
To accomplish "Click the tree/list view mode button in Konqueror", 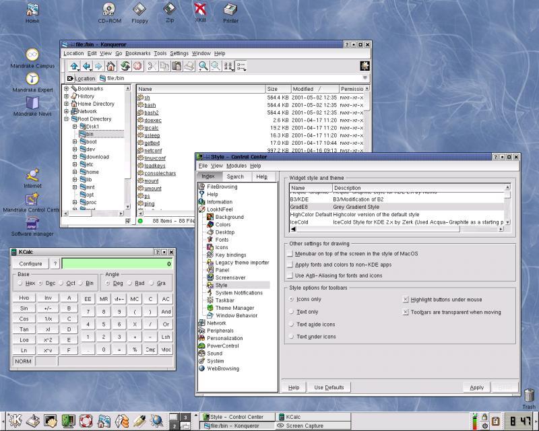I will point(241,66).
